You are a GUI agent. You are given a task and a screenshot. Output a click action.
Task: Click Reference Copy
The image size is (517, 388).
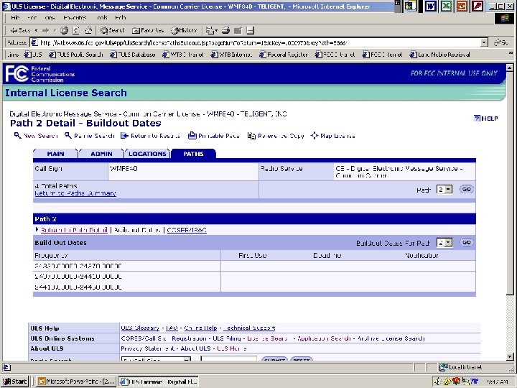(x=276, y=136)
